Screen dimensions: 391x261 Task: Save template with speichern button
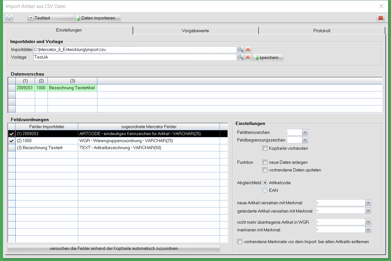pyautogui.click(x=268, y=57)
